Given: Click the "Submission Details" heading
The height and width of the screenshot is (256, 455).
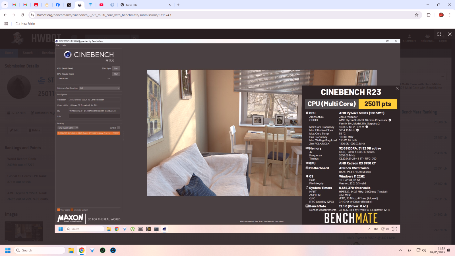Looking at the screenshot, I should pyautogui.click(x=22, y=66).
